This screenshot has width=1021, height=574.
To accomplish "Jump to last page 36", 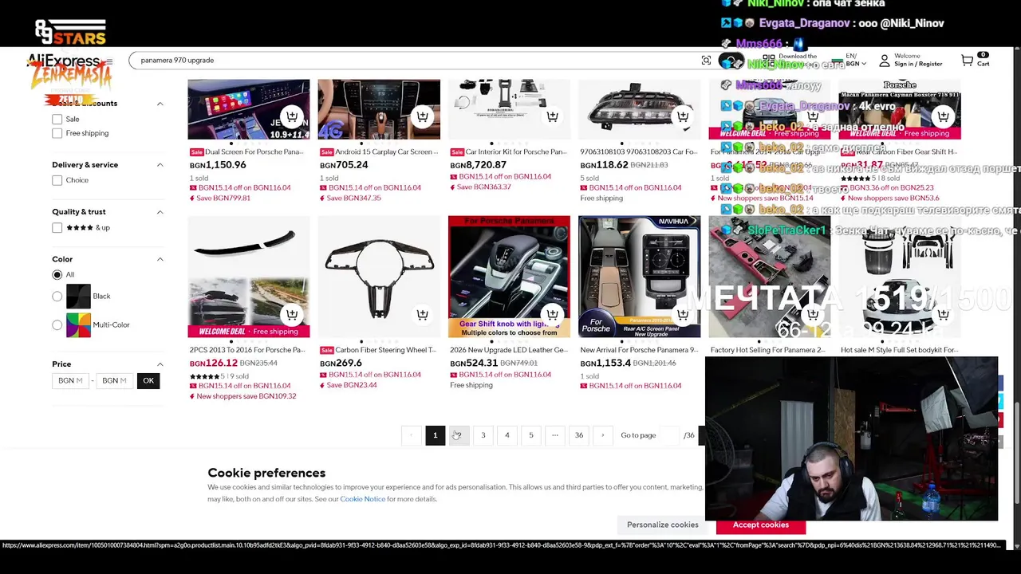I will point(579,435).
